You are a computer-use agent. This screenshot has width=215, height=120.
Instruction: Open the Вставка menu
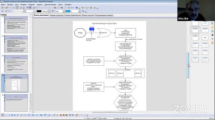click(24, 4)
